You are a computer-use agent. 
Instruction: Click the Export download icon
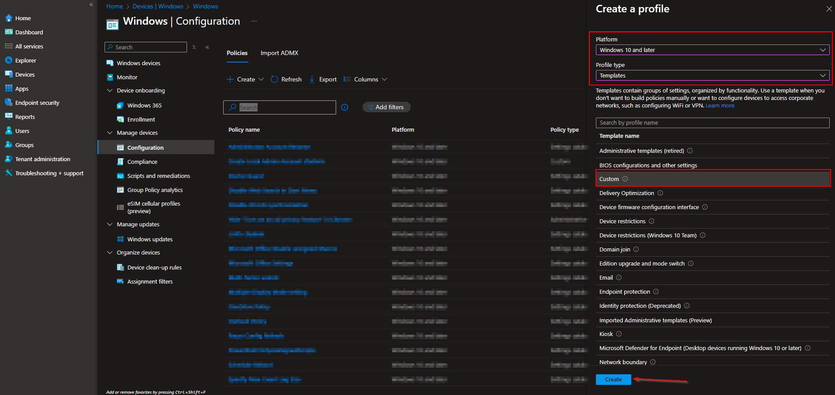point(312,79)
